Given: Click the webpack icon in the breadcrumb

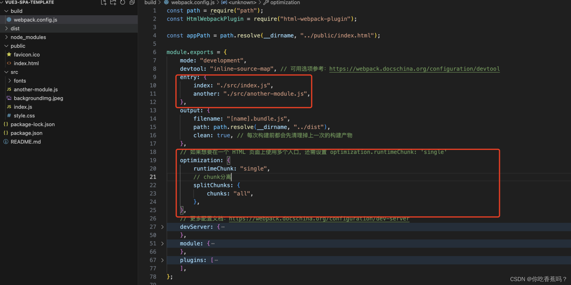Looking at the screenshot, I should [x=166, y=2].
